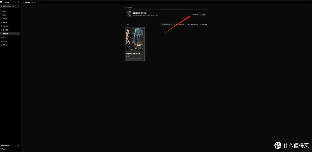This screenshot has width=312, height=152.
Task: Dismiss the new version notification with X
Action: tap(18, 146)
